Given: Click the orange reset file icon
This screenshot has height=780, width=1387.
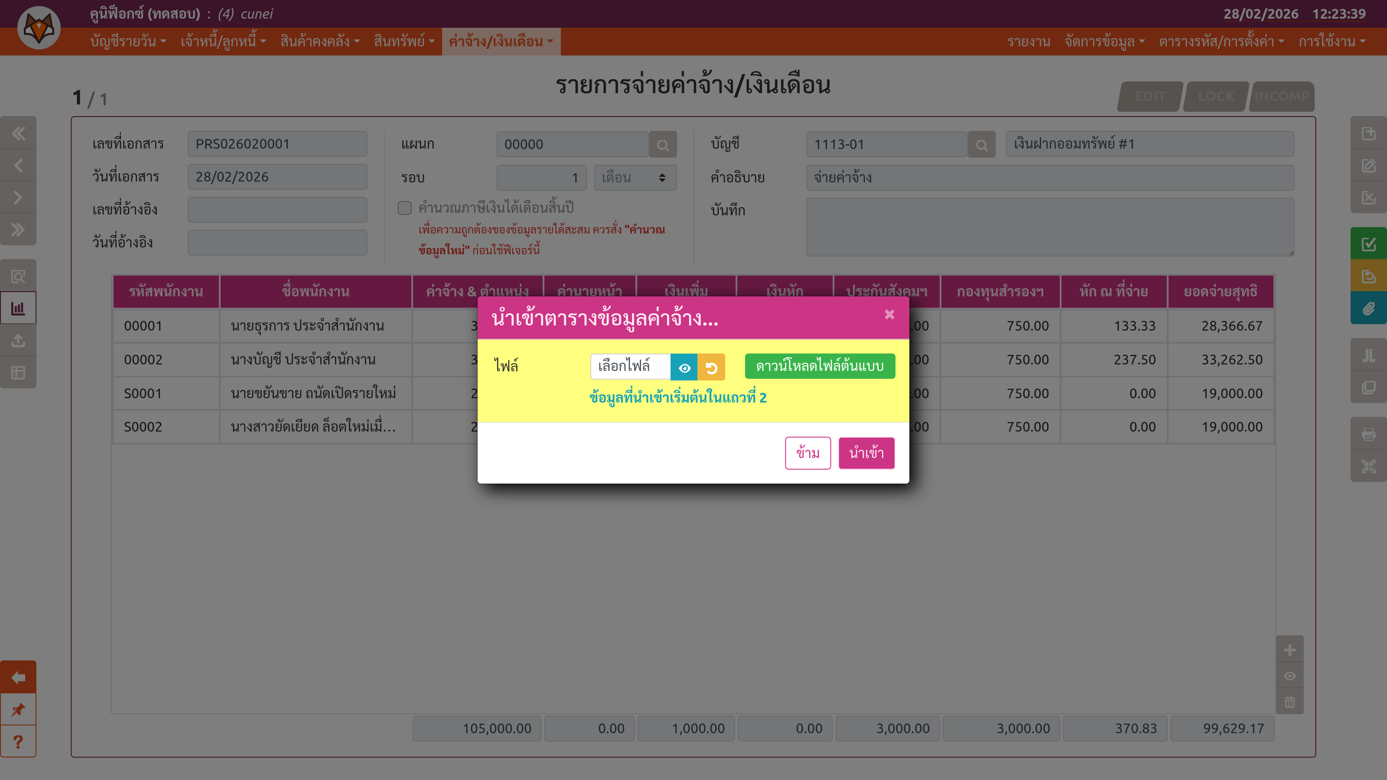Looking at the screenshot, I should pyautogui.click(x=711, y=367).
